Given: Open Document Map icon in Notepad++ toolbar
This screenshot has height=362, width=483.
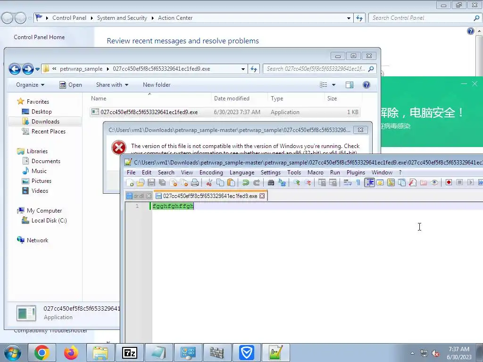Looking at the screenshot, I should tap(391, 182).
